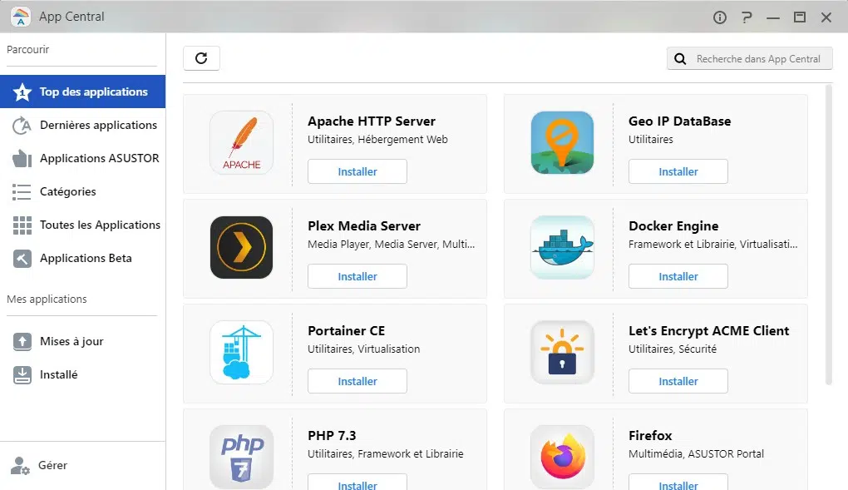This screenshot has height=490, width=848.
Task: Click the Plex Media Server title
Action: click(364, 225)
